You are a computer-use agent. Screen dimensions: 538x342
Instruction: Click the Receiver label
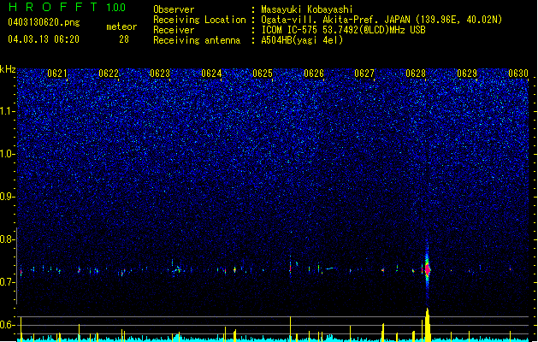(x=174, y=30)
